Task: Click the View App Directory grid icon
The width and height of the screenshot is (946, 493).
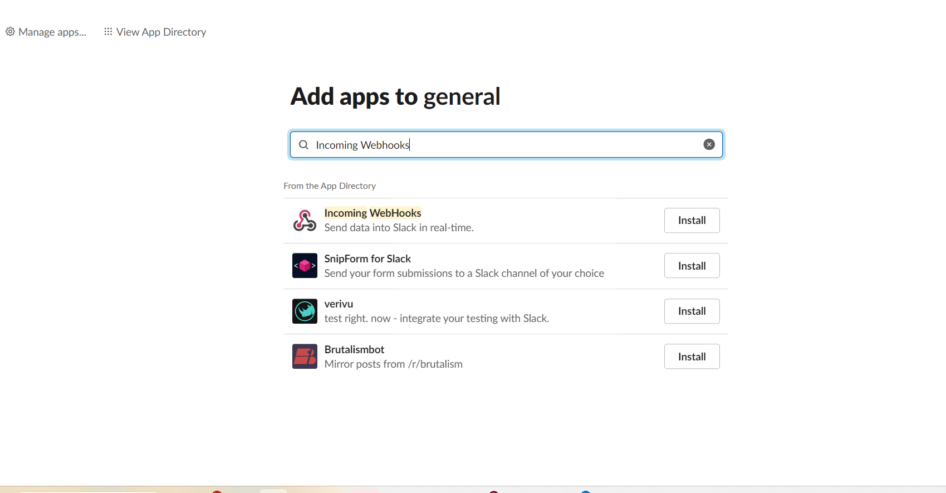Action: click(108, 32)
